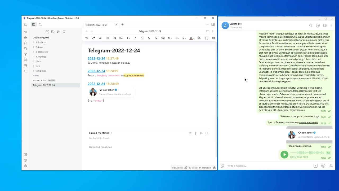
Task: Expand the diary folder
Action: (34, 61)
